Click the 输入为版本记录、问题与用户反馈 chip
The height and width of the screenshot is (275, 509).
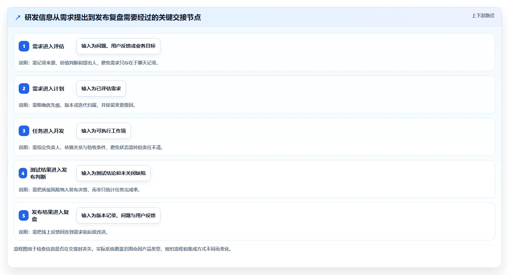118,215
